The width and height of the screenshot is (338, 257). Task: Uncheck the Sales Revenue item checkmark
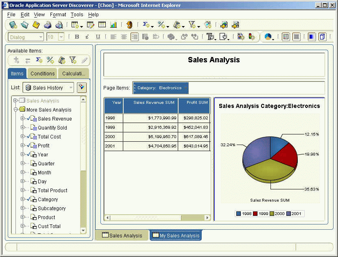point(28,119)
